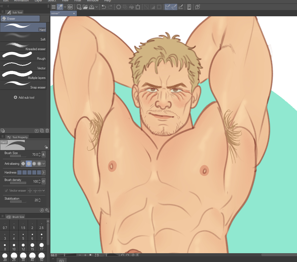This screenshot has width=297, height=262.
Task: Open file using the folder icon
Action: pos(85,7)
